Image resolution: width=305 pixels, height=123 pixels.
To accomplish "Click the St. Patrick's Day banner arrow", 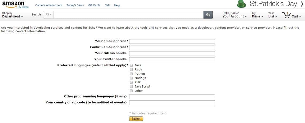I will tap(302, 4).
